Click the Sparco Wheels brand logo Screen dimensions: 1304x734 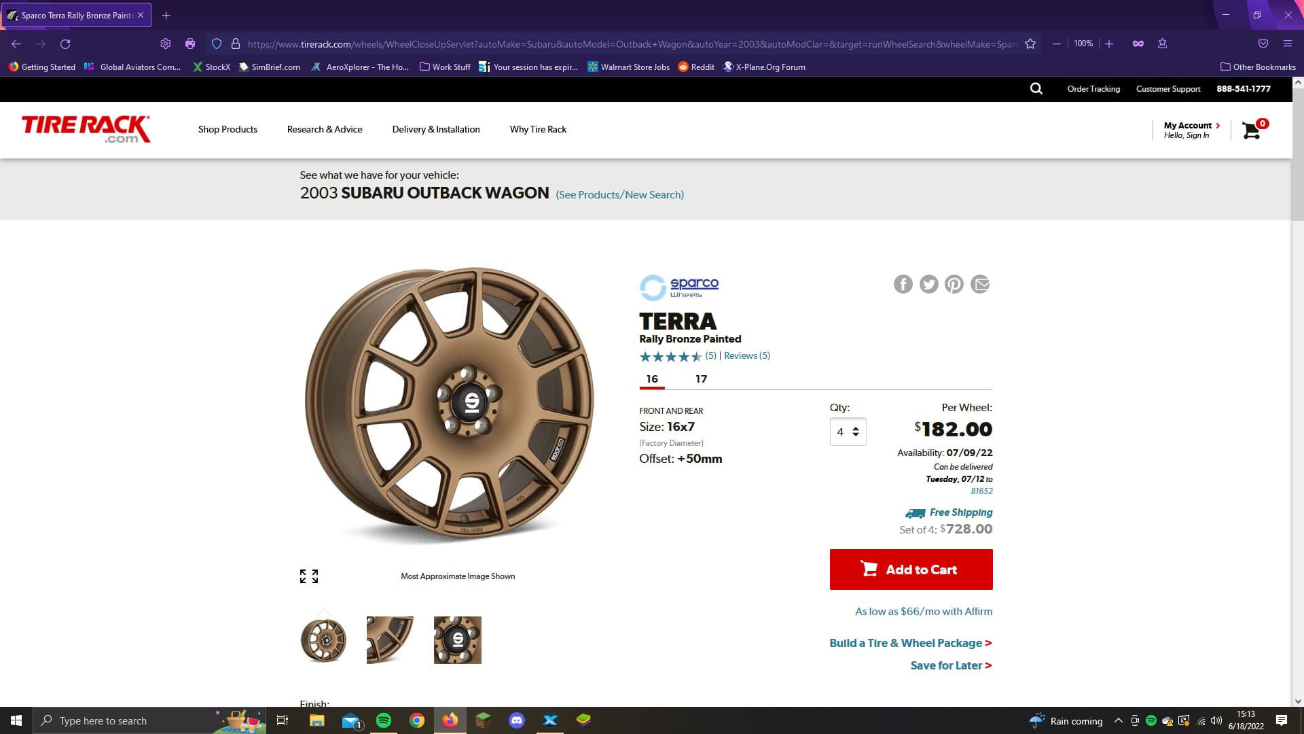pyautogui.click(x=679, y=287)
